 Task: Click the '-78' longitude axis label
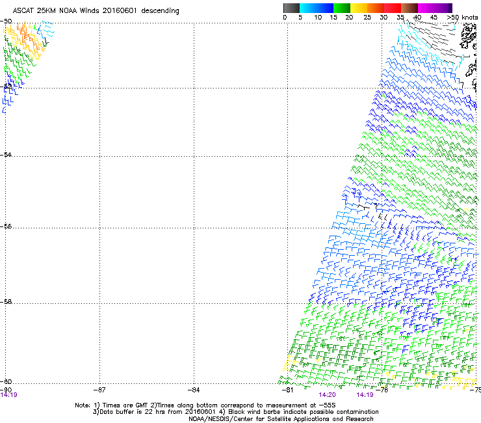point(382,390)
